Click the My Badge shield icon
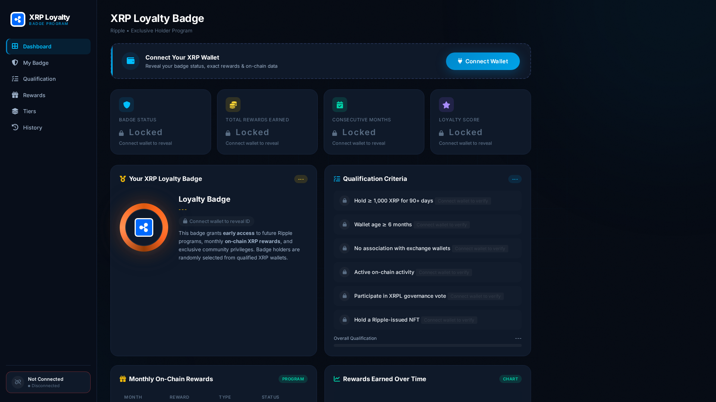Image resolution: width=716 pixels, height=402 pixels. tap(15, 63)
